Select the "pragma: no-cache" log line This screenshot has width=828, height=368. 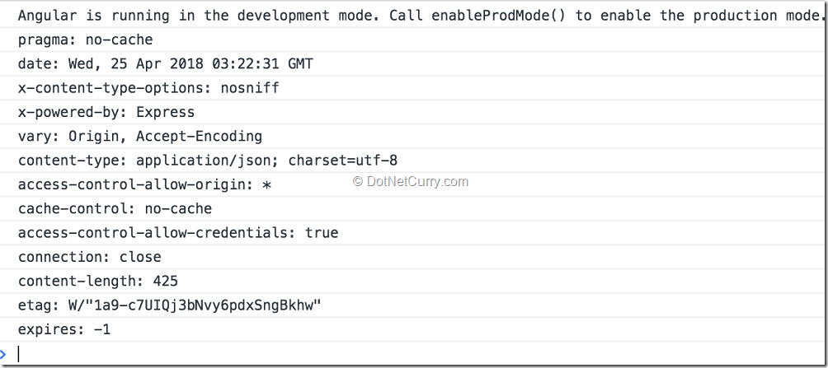tap(85, 40)
